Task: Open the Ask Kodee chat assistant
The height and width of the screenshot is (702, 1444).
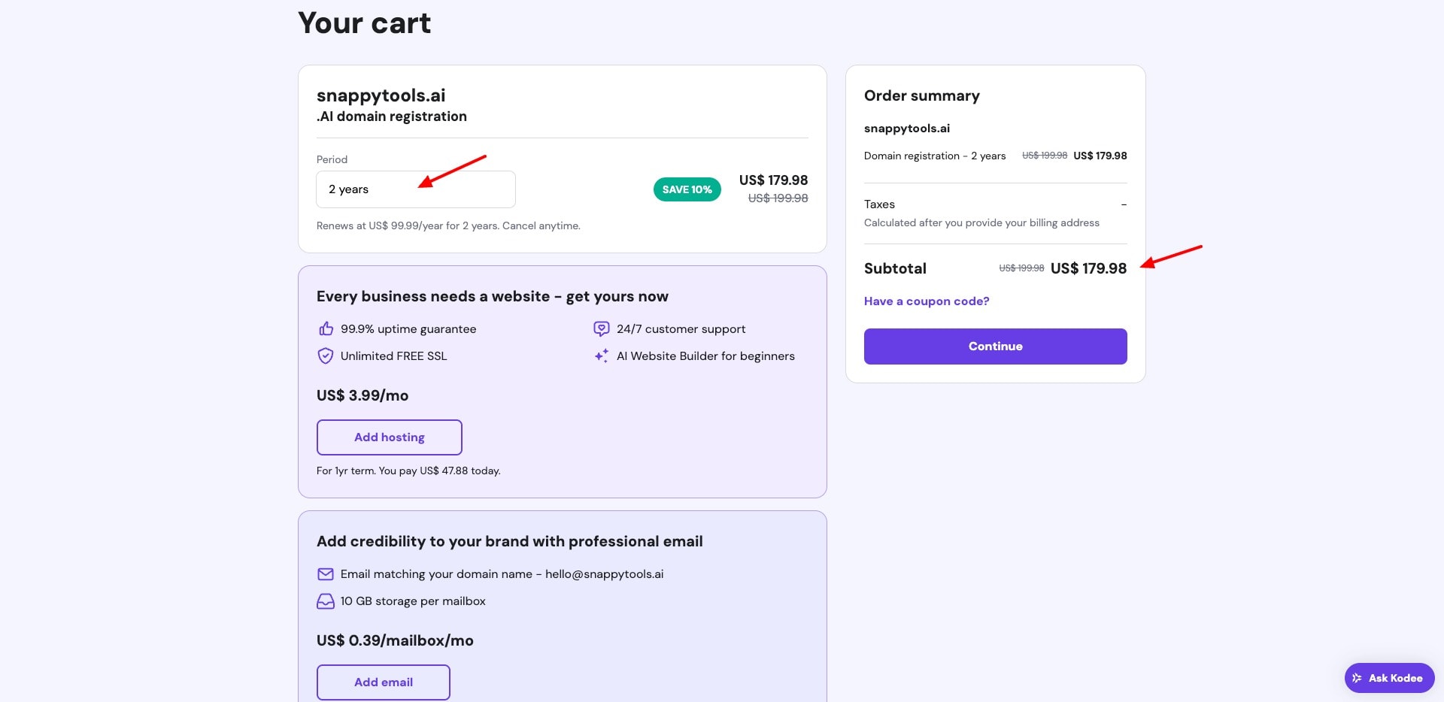Action: click(x=1389, y=678)
